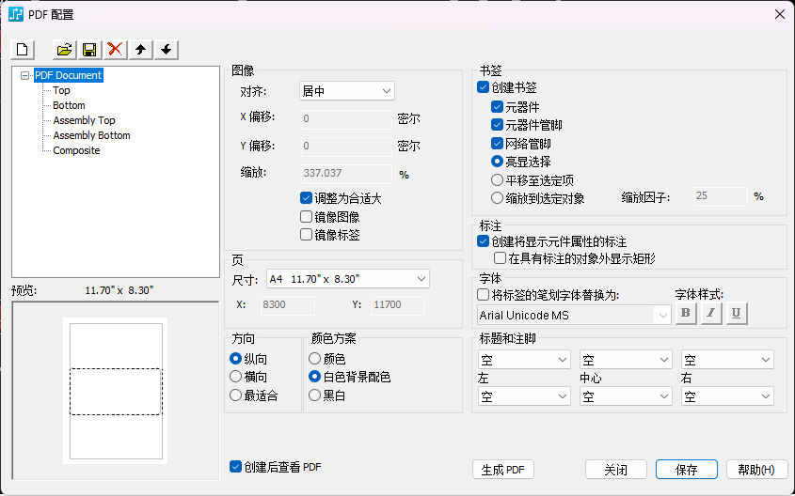Click the 保存 button
This screenshot has width=795, height=496.
(x=686, y=470)
